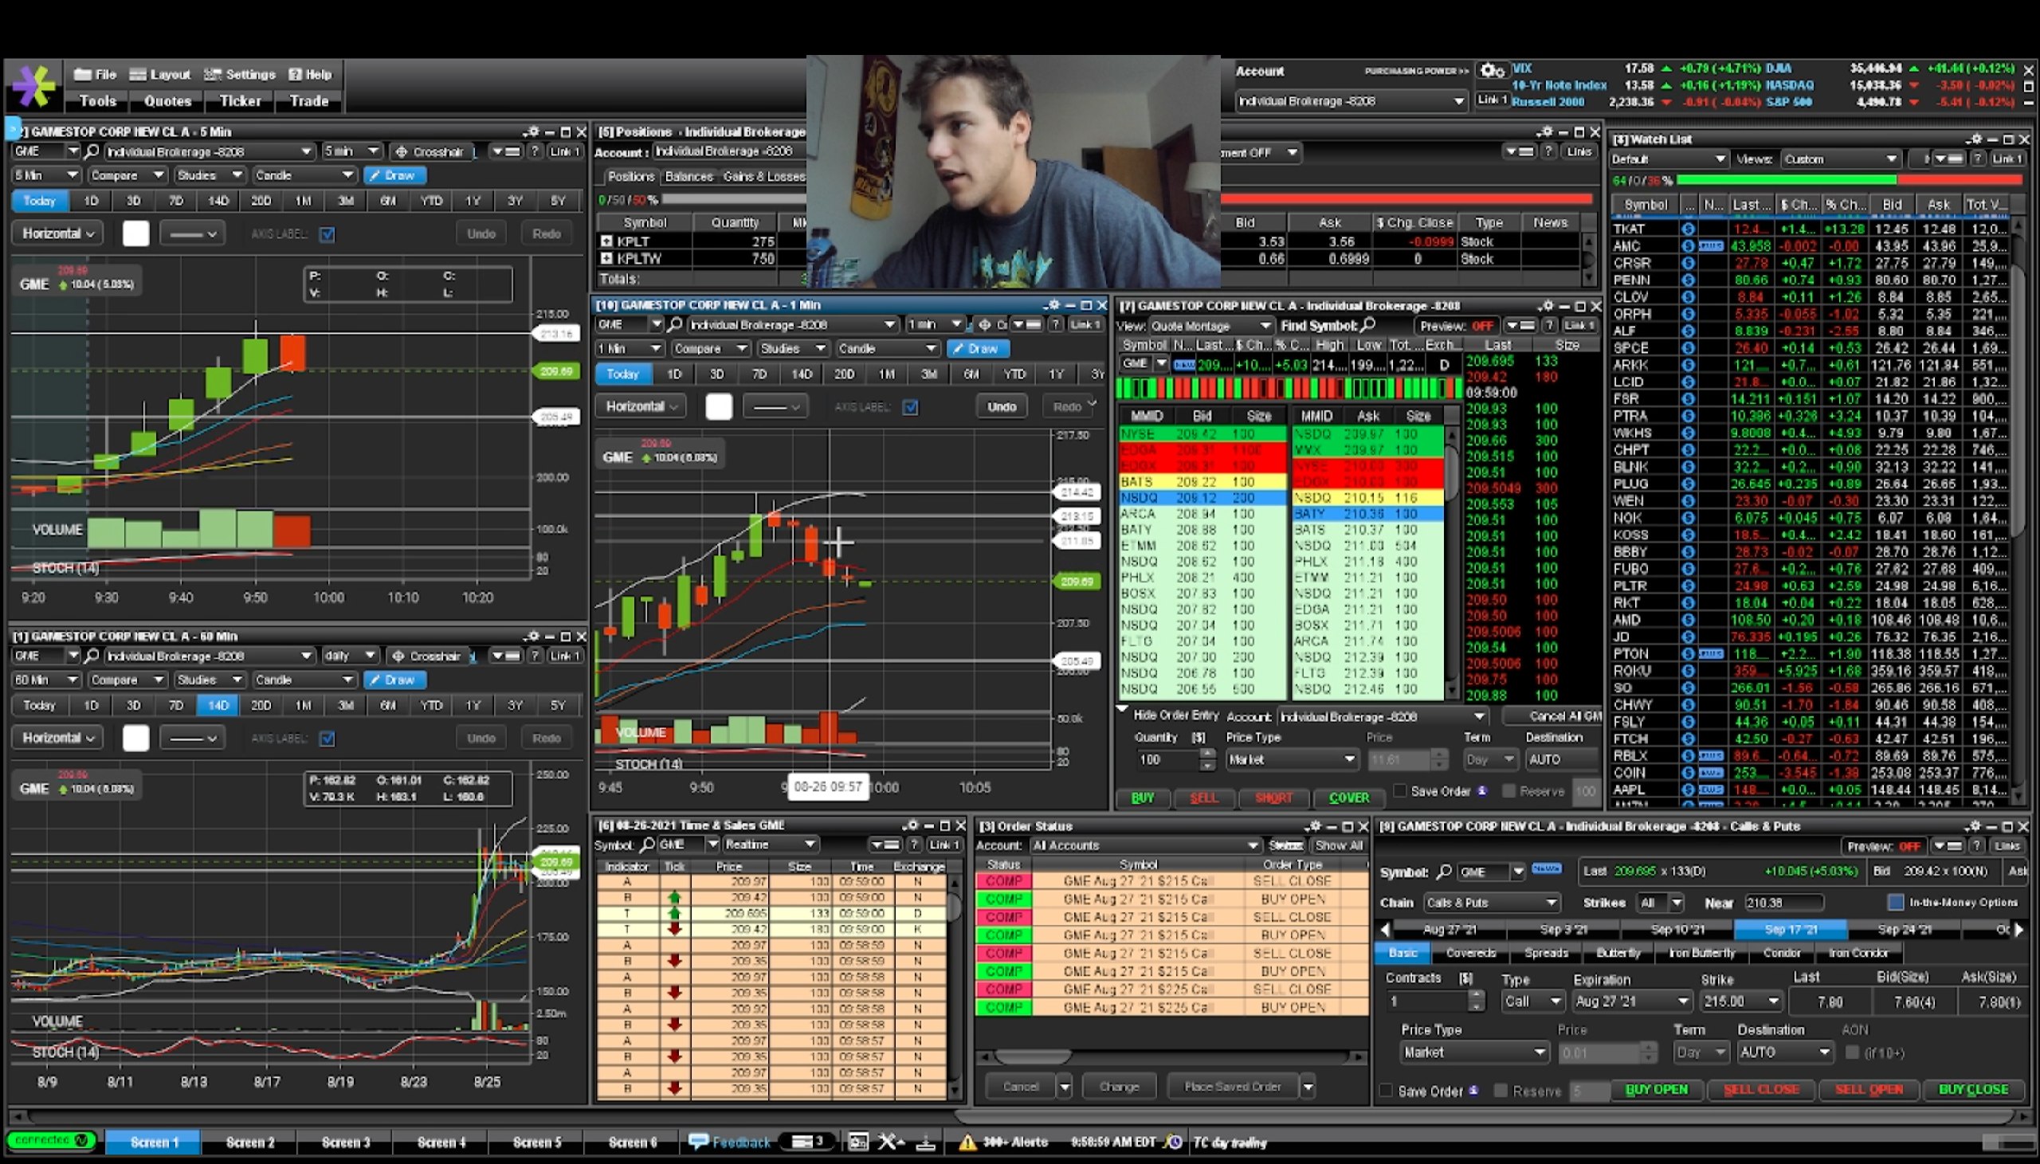2040x1164 pixels.
Task: Click the clock icon beside the time
Action: (x=1172, y=1142)
